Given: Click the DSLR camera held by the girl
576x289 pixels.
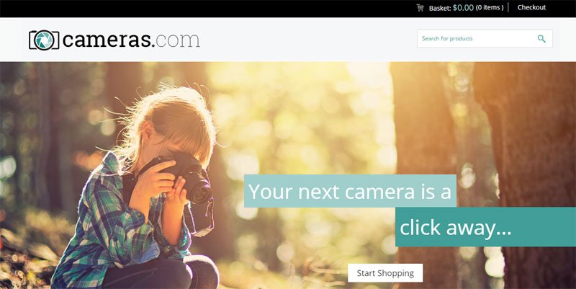Looking at the screenshot, I should point(187,177).
